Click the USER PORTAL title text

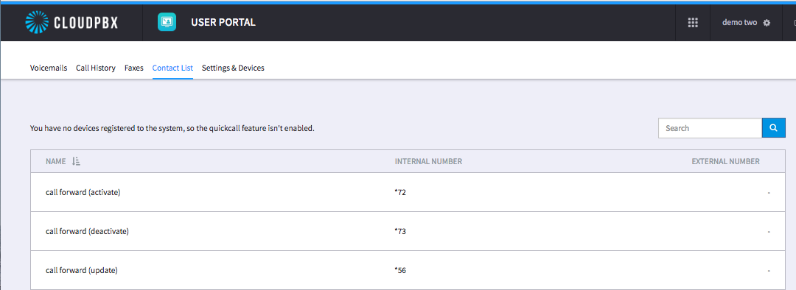(223, 23)
